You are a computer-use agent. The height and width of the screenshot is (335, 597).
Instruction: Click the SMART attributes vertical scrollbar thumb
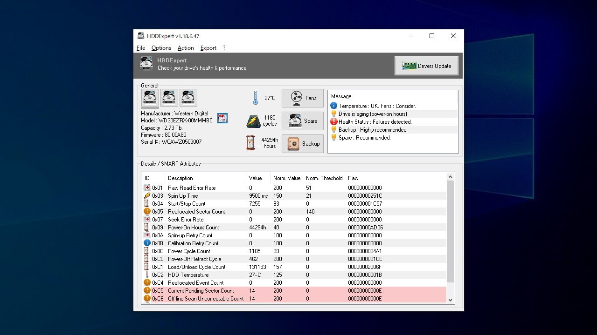(x=450, y=231)
